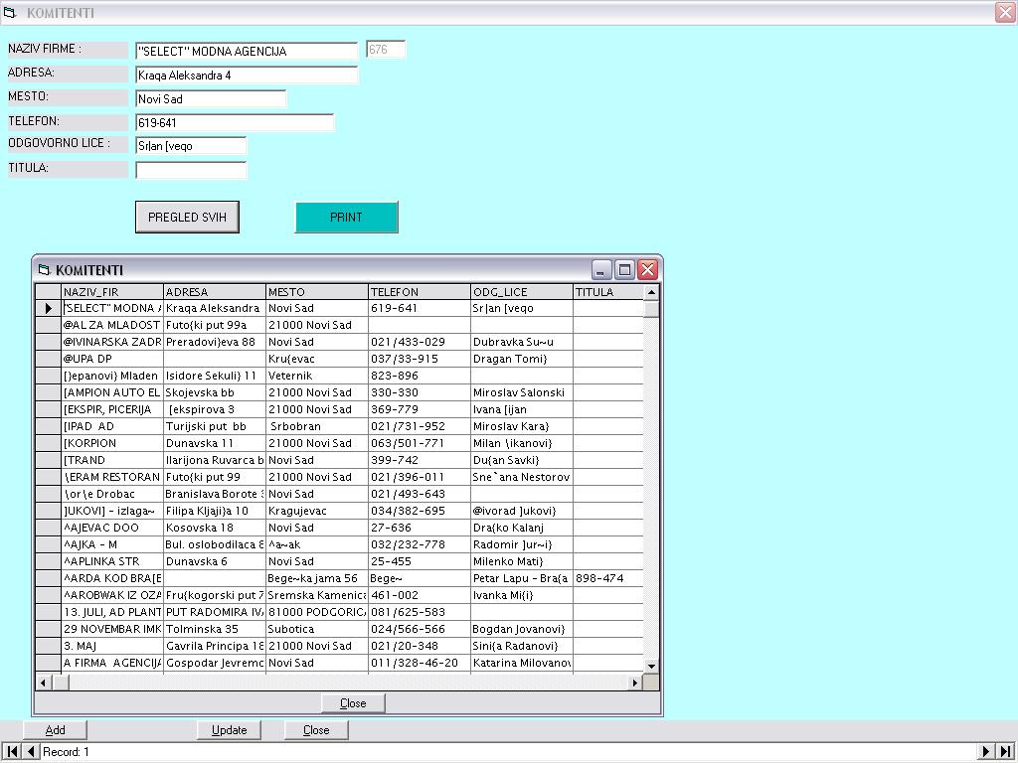Image resolution: width=1018 pixels, height=763 pixels.
Task: Click the Add button
Action: (x=56, y=730)
